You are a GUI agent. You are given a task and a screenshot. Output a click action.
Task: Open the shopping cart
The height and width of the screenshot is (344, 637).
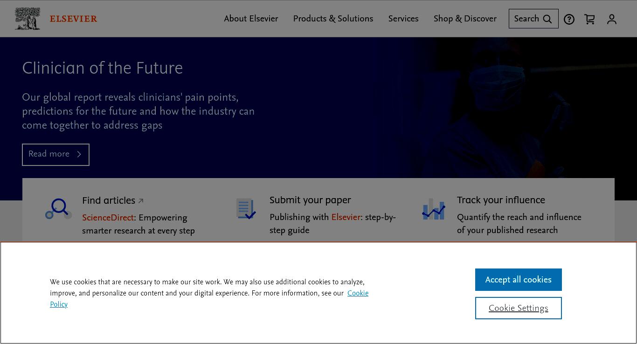(590, 19)
